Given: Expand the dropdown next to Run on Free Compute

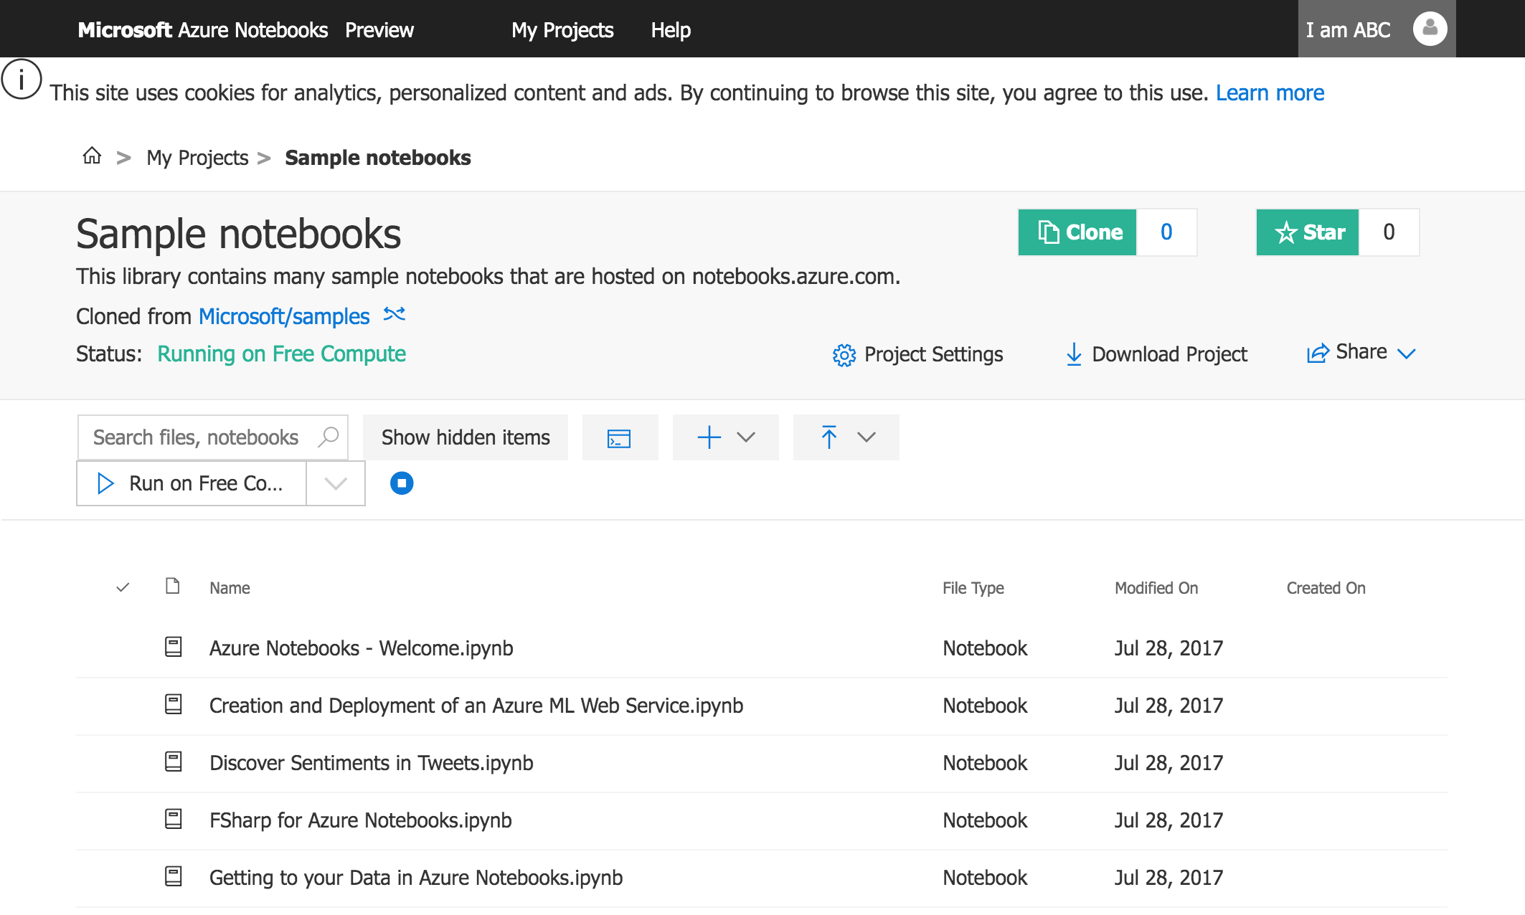Looking at the screenshot, I should pos(334,483).
